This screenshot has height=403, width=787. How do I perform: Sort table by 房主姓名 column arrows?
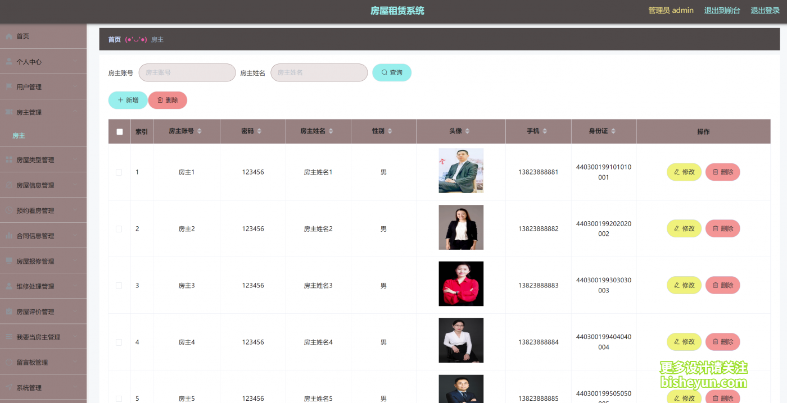pos(331,131)
